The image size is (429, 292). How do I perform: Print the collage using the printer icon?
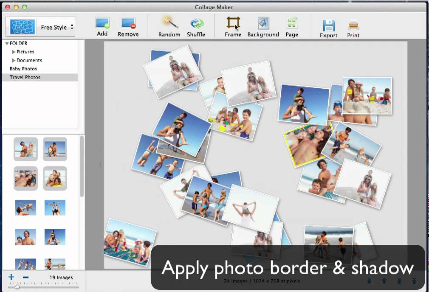pos(353,25)
